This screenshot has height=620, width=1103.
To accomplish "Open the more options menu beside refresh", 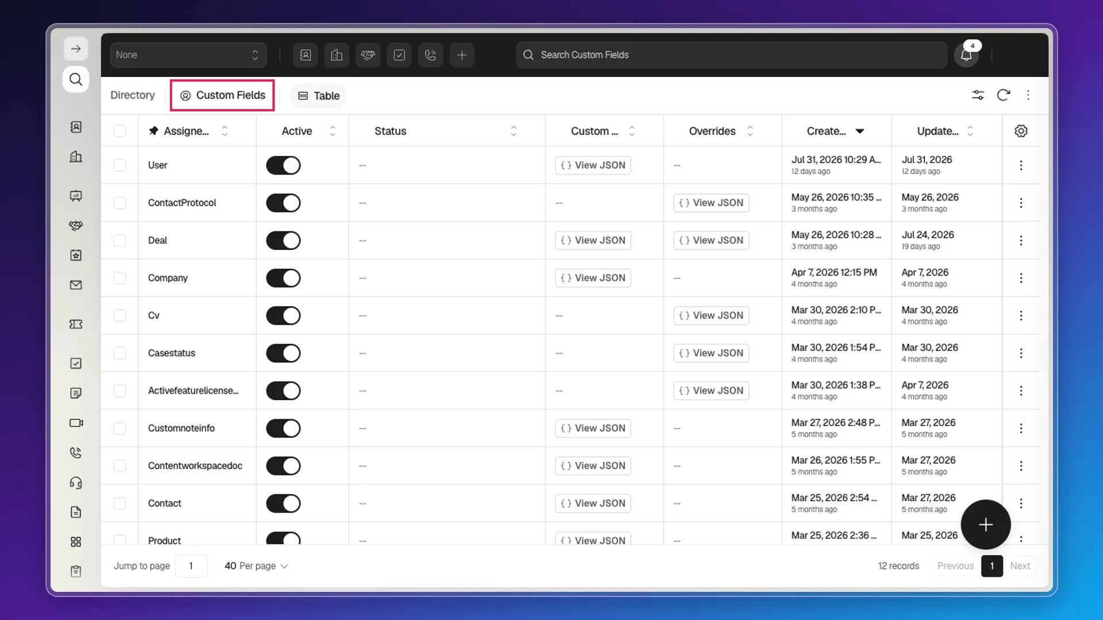I will 1028,95.
